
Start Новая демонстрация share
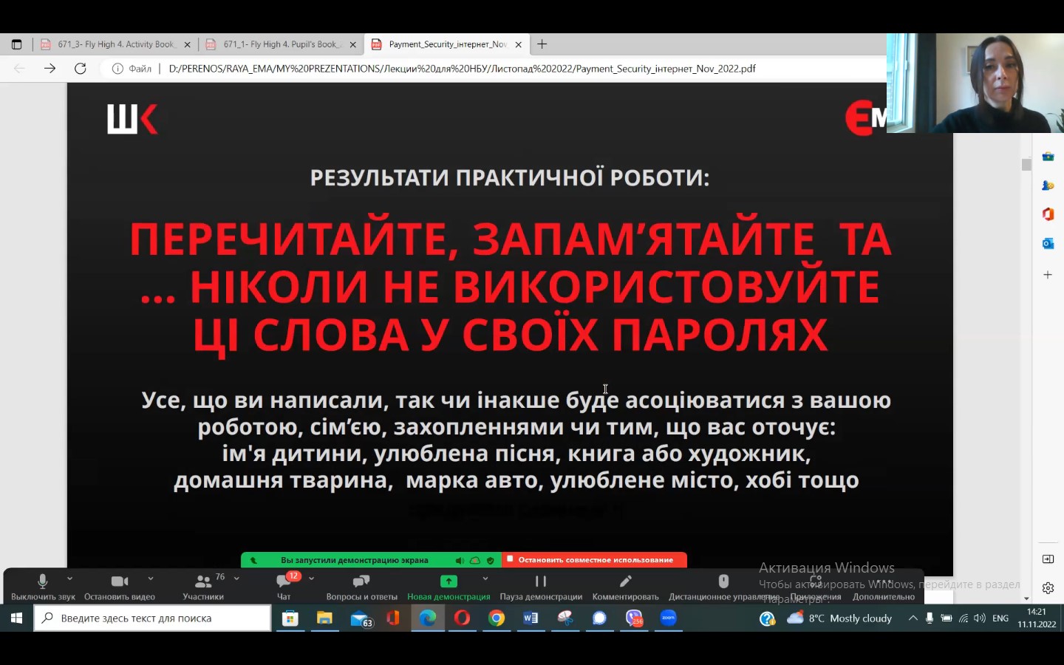coord(449,587)
